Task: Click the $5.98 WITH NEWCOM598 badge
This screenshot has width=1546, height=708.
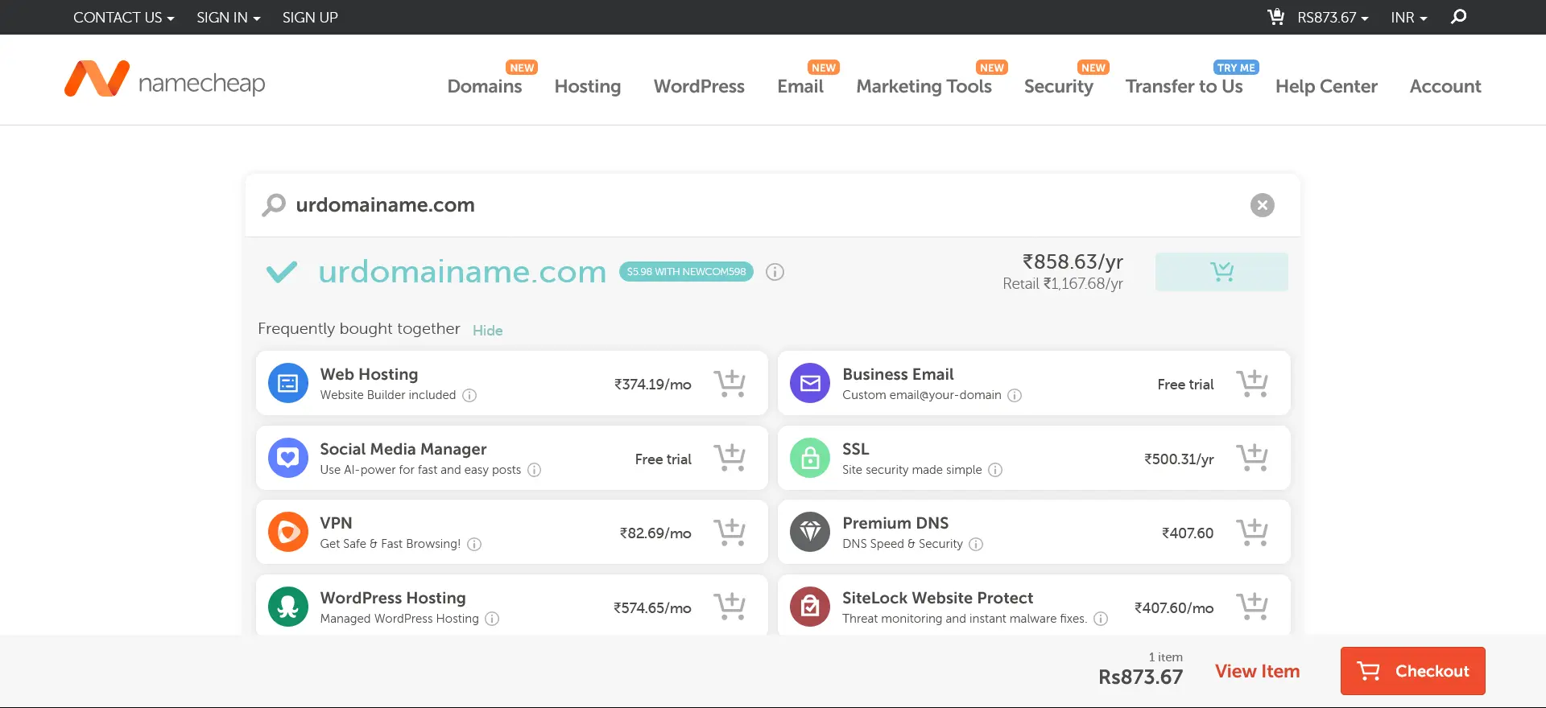Action: point(686,272)
